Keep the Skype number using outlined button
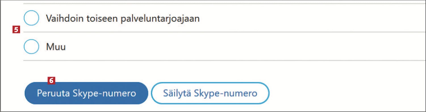The width and height of the screenshot is (426, 112). click(210, 93)
